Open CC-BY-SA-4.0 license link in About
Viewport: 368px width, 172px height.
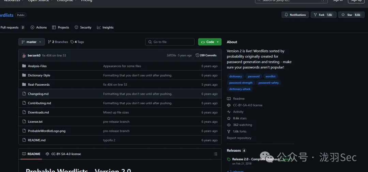point(245,105)
